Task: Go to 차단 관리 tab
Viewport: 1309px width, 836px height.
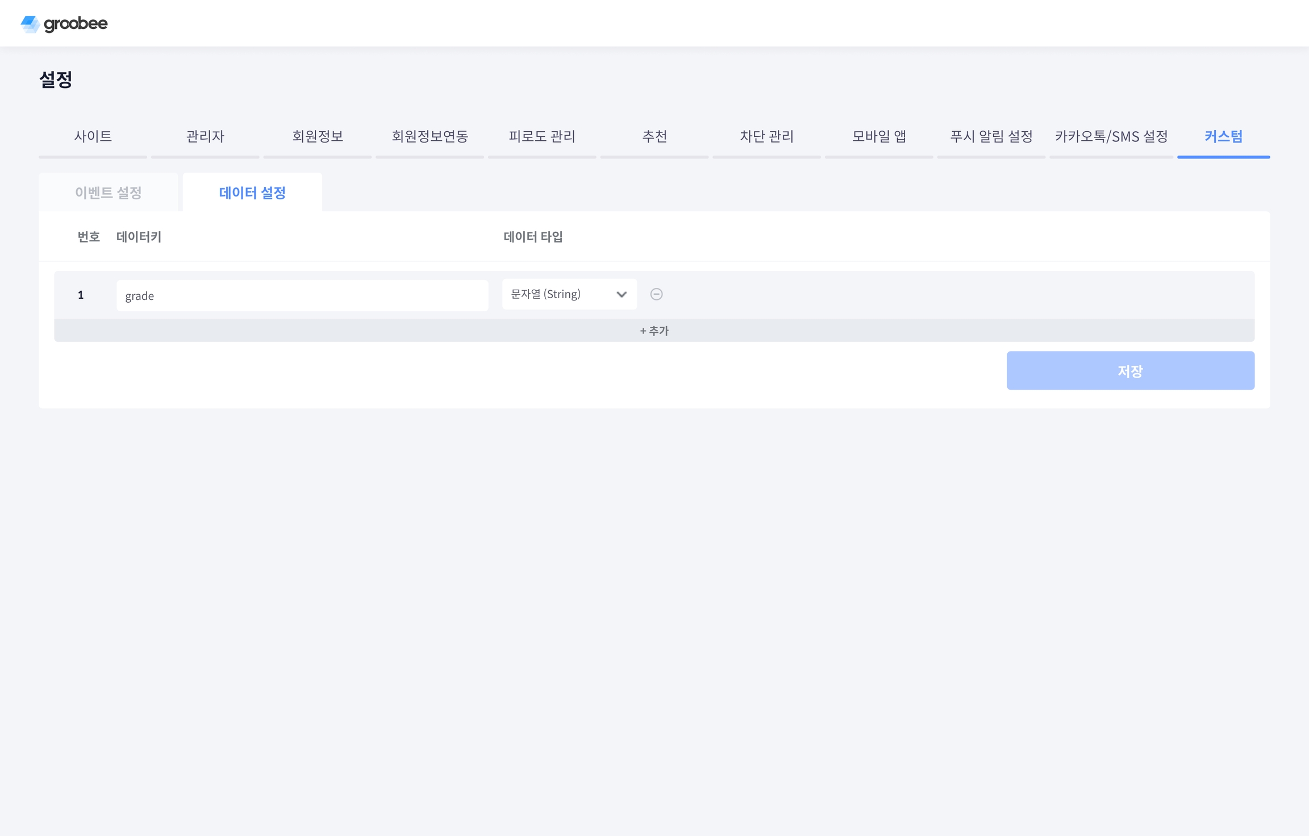Action: coord(766,136)
